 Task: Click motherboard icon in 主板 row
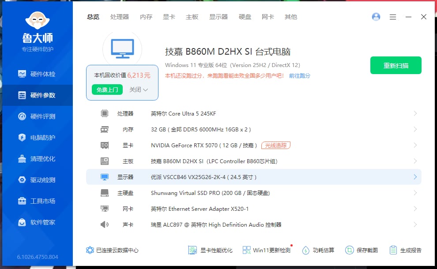(x=105, y=161)
